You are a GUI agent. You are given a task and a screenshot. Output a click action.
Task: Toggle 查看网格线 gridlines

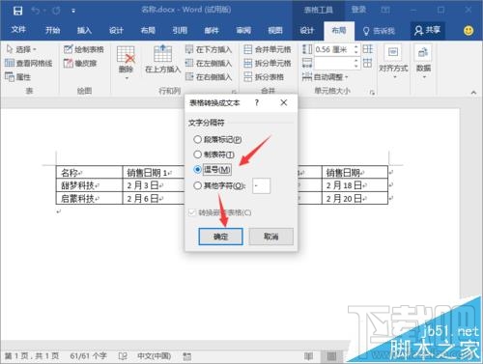point(29,63)
